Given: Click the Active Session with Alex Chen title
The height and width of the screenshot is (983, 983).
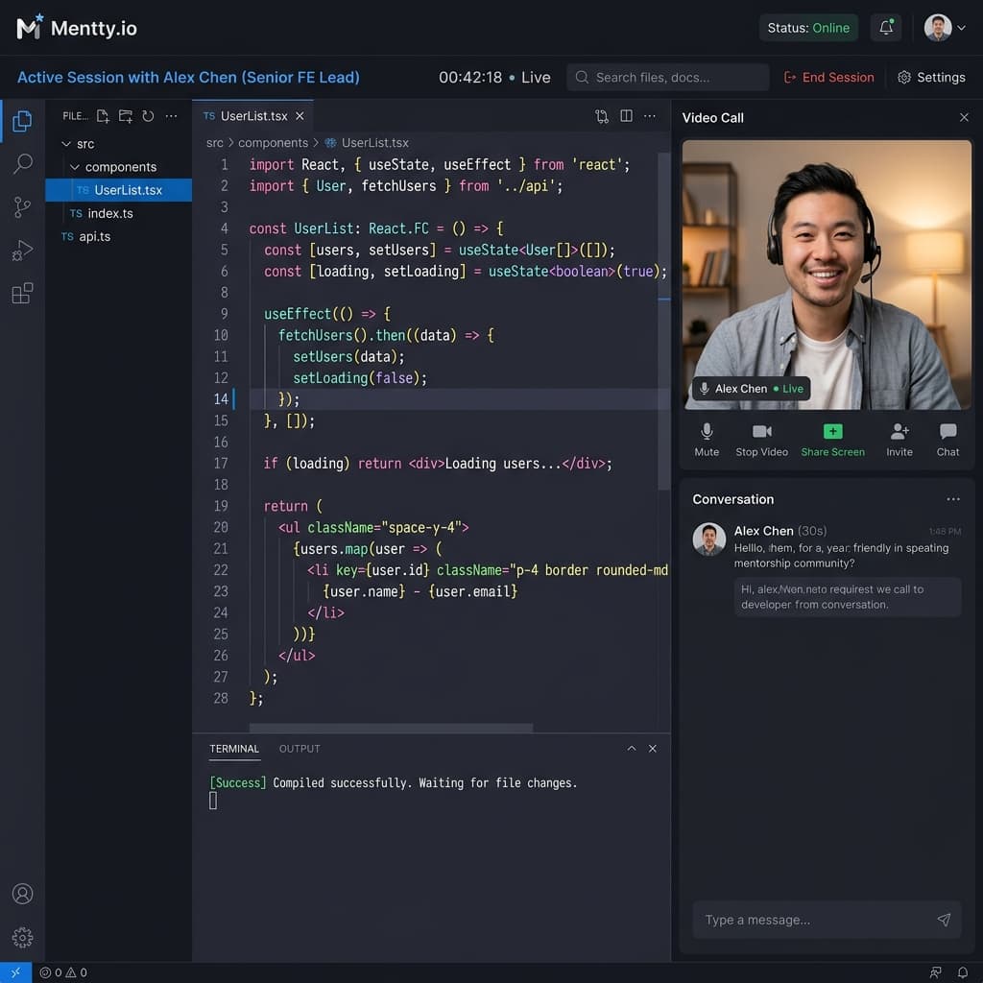Looking at the screenshot, I should pos(188,77).
